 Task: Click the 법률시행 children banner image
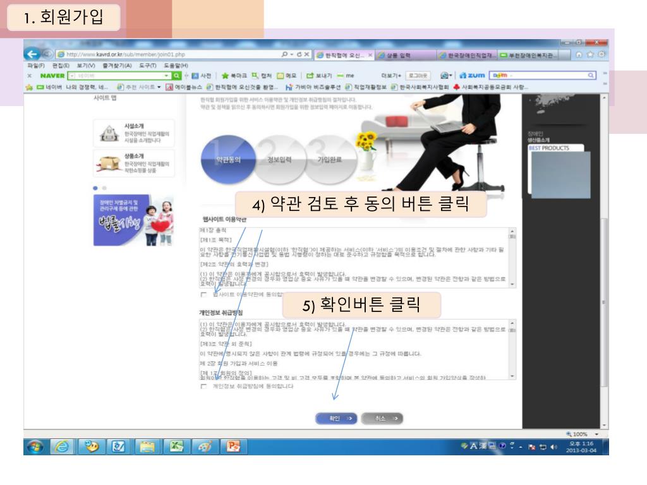(133, 220)
